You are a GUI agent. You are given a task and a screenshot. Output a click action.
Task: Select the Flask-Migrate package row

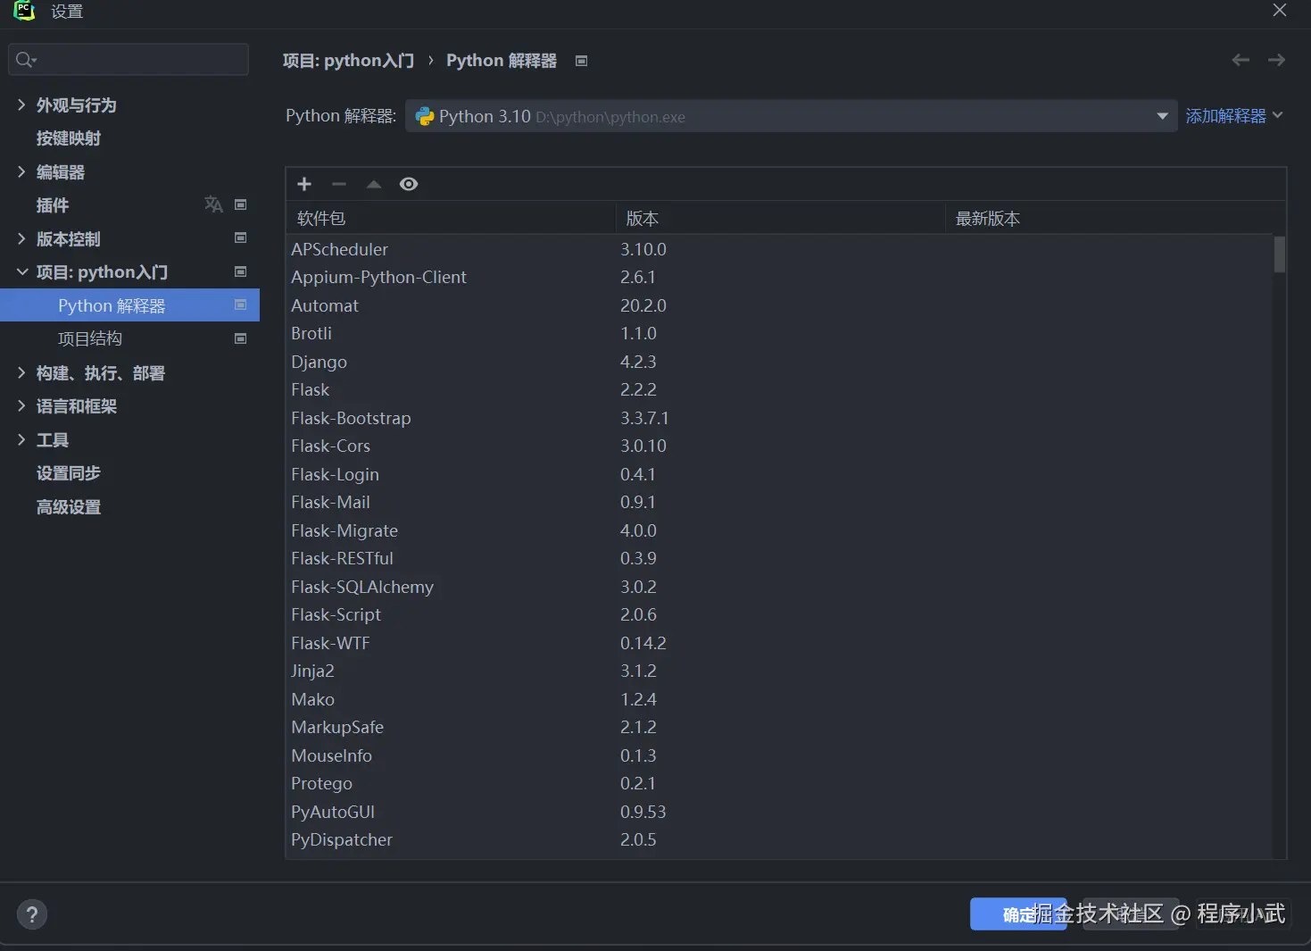tap(779, 530)
